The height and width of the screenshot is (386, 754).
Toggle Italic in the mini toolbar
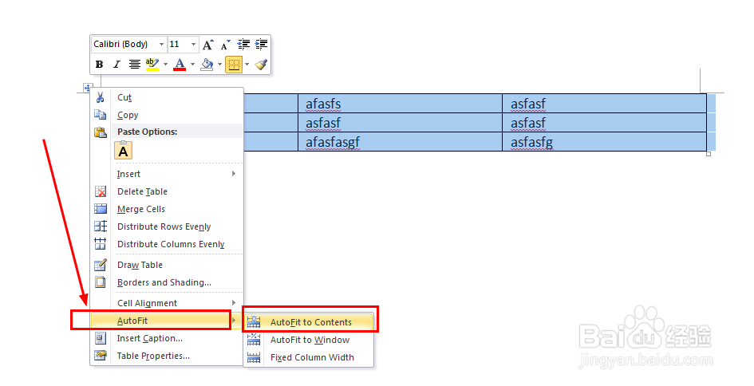pos(116,65)
